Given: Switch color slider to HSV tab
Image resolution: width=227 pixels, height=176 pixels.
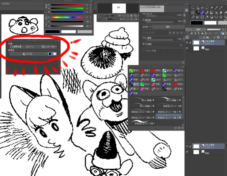Looking at the screenshot, I should 46,18.
